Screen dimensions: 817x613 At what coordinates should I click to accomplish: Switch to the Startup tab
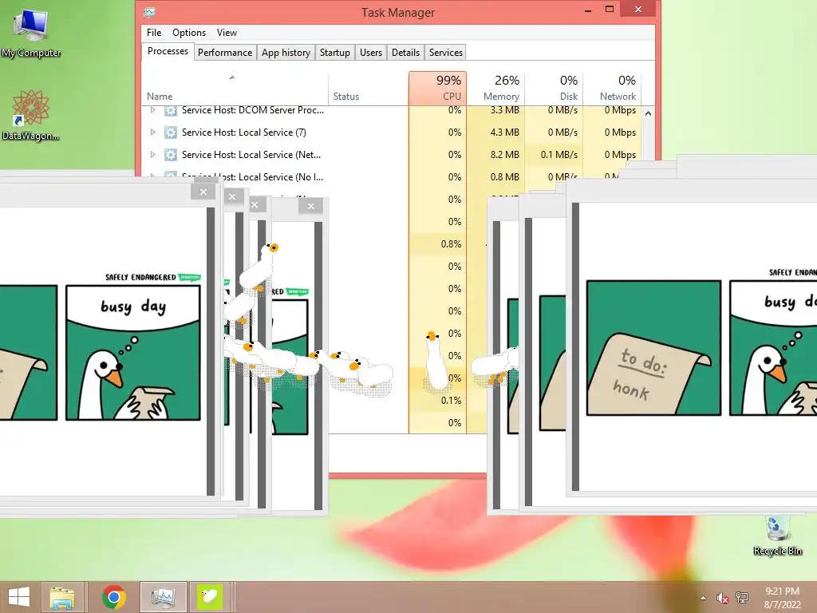[334, 53]
